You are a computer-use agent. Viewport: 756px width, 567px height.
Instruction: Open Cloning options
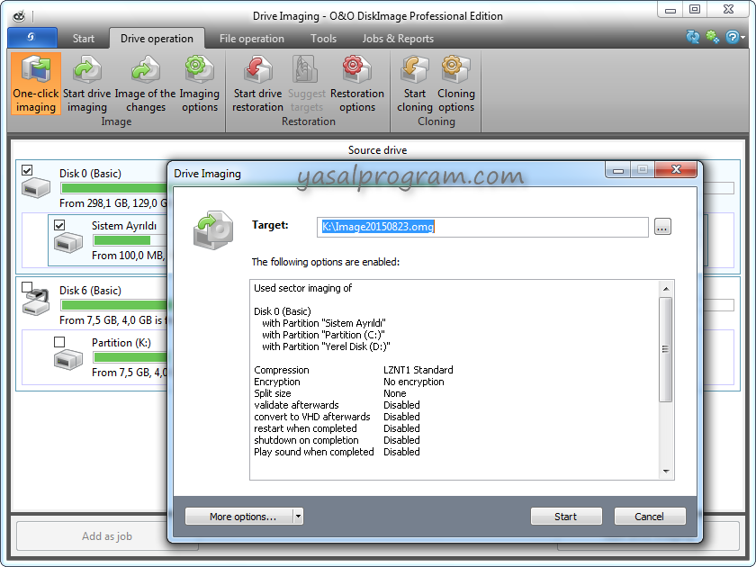(456, 83)
